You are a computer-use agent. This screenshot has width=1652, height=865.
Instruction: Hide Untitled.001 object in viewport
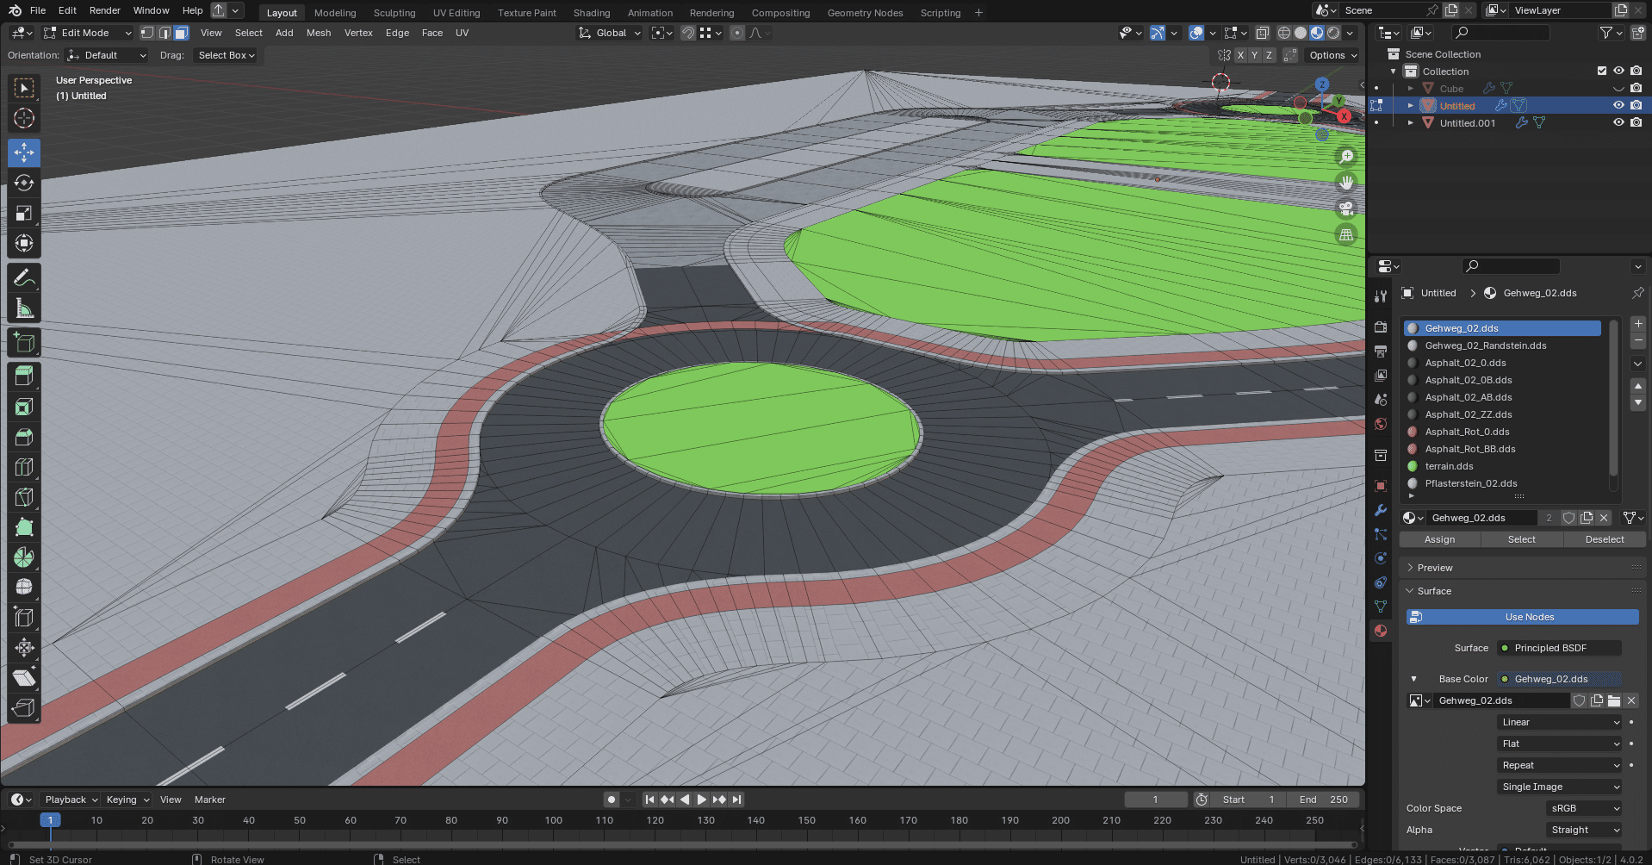tap(1618, 122)
